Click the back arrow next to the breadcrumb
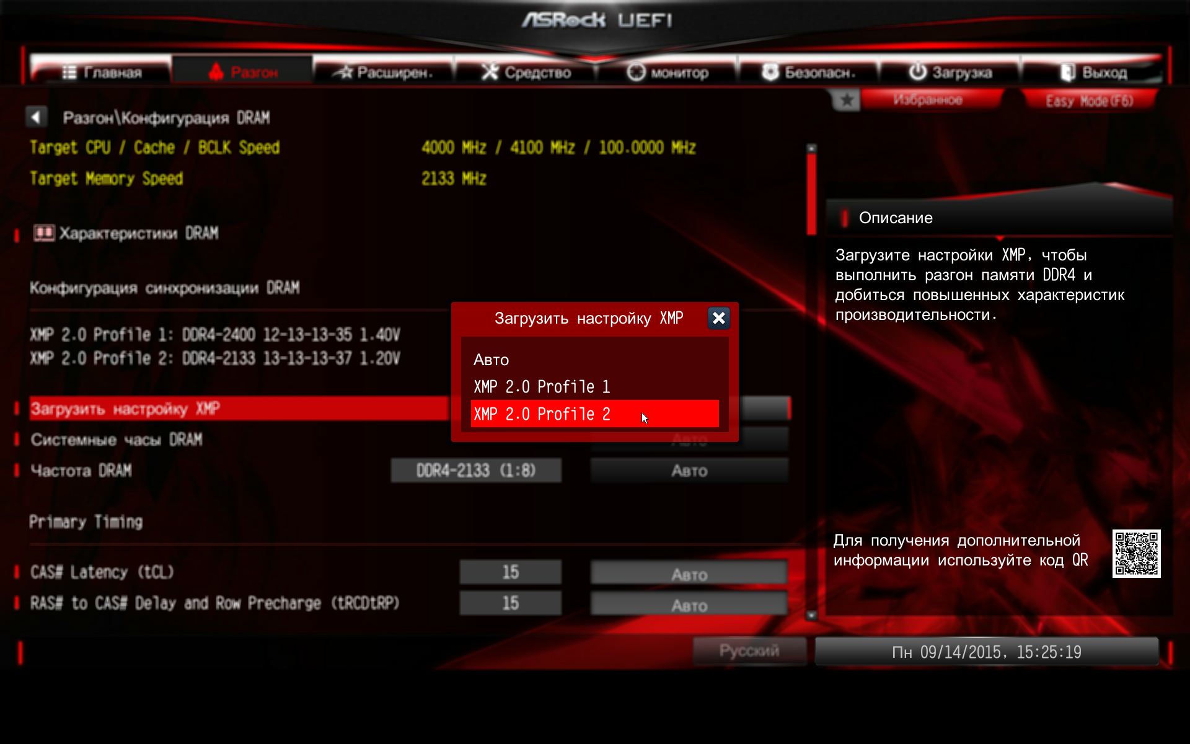 pos(36,117)
